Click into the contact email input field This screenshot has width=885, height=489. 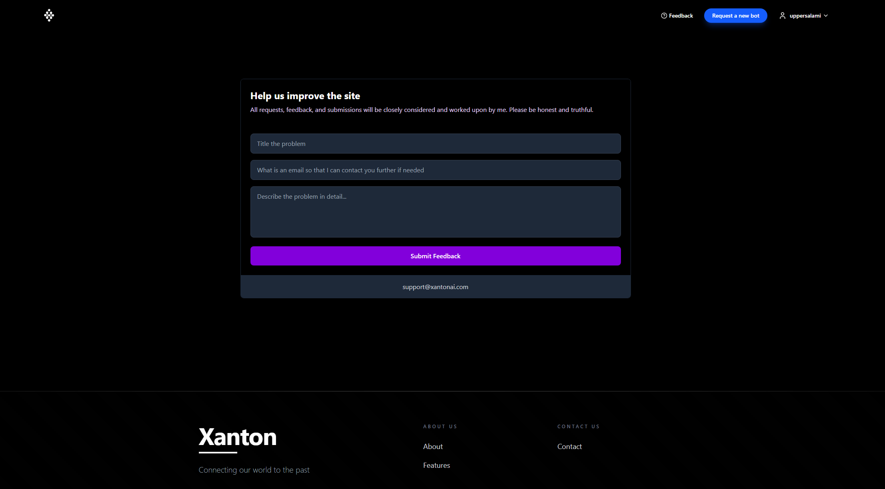pos(435,170)
